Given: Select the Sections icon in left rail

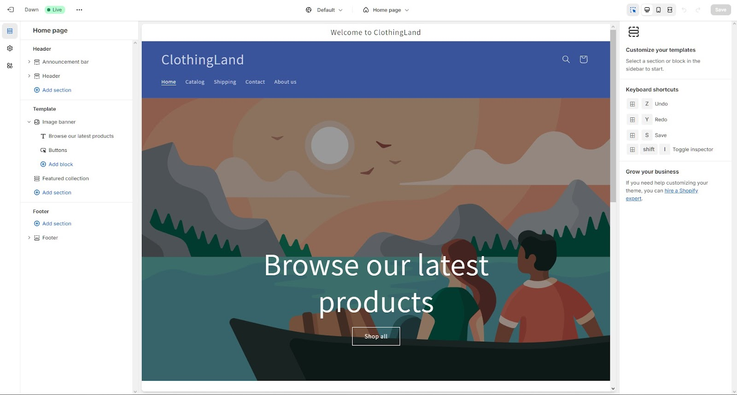Looking at the screenshot, I should click(10, 31).
